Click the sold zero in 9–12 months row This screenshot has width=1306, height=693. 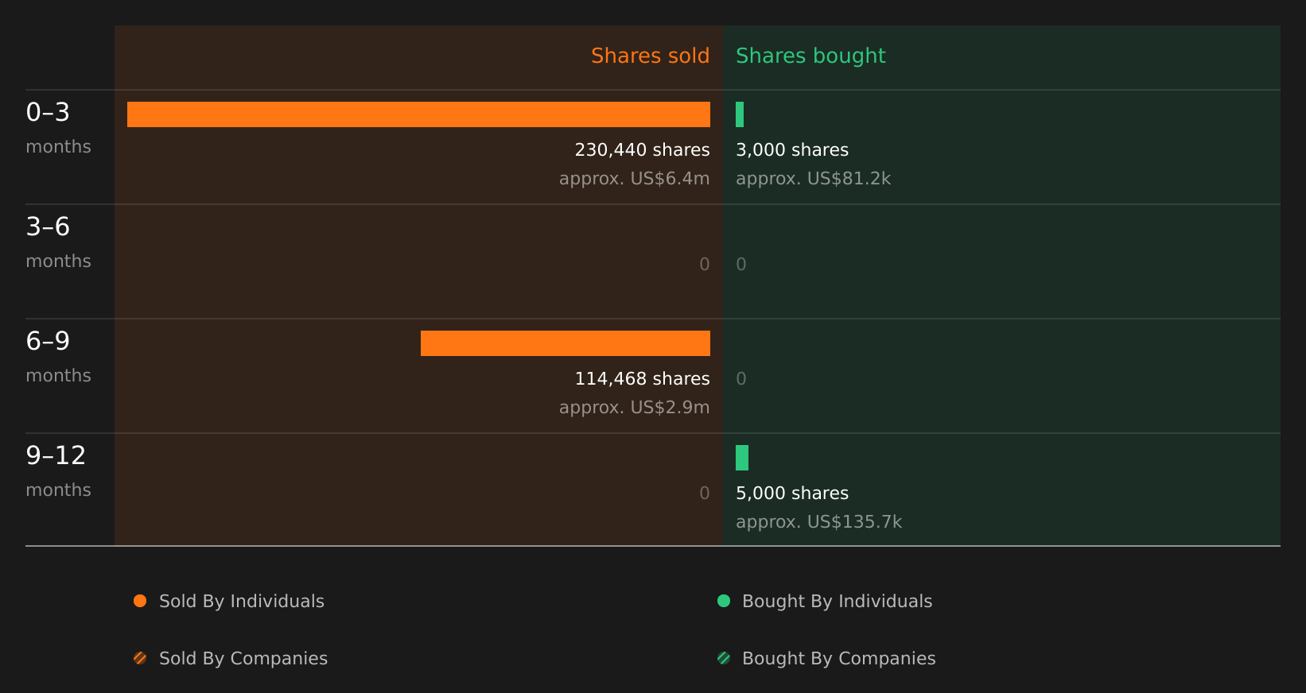point(705,494)
